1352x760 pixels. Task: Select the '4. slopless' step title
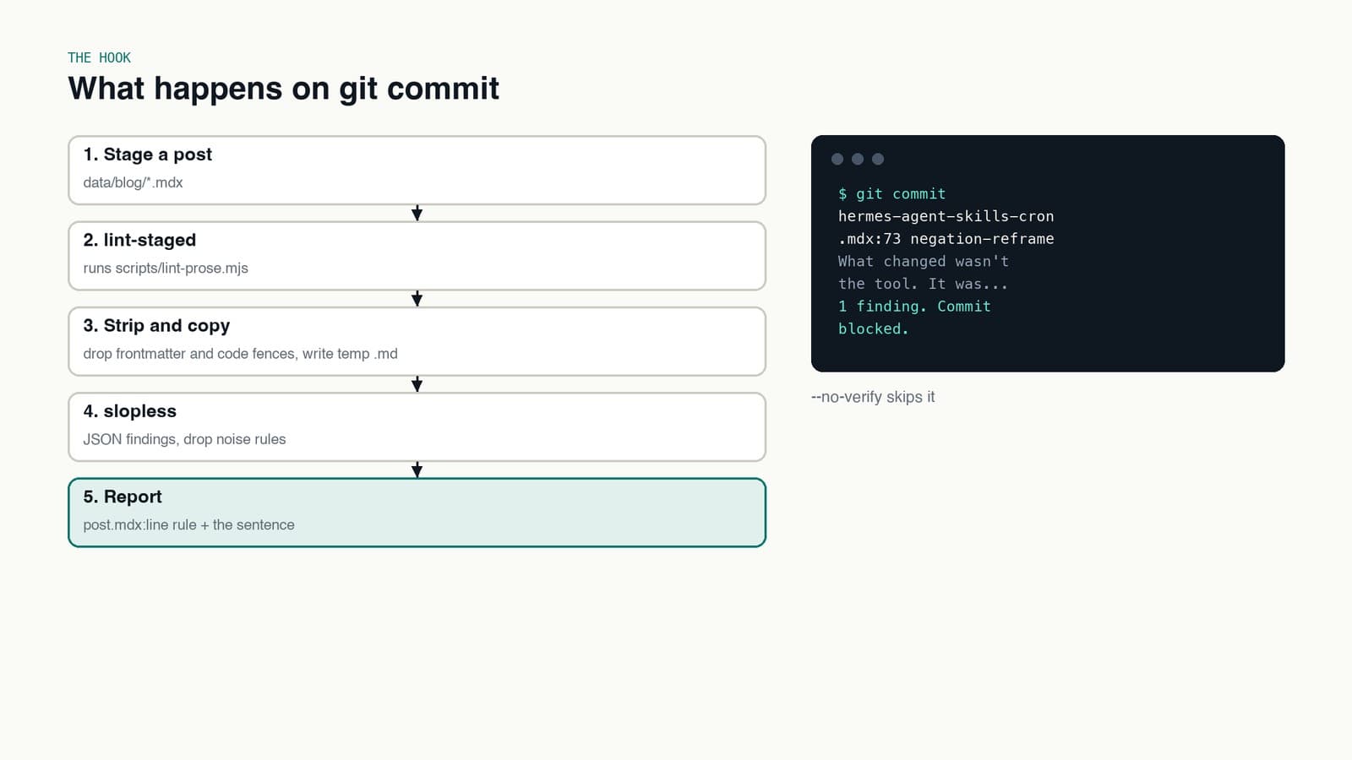[x=129, y=411]
